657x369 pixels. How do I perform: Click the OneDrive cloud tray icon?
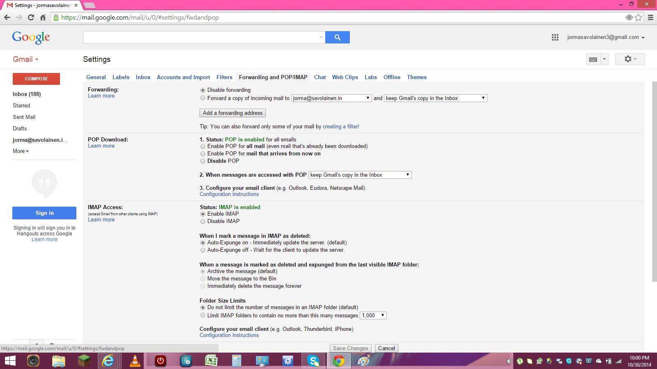[x=599, y=361]
